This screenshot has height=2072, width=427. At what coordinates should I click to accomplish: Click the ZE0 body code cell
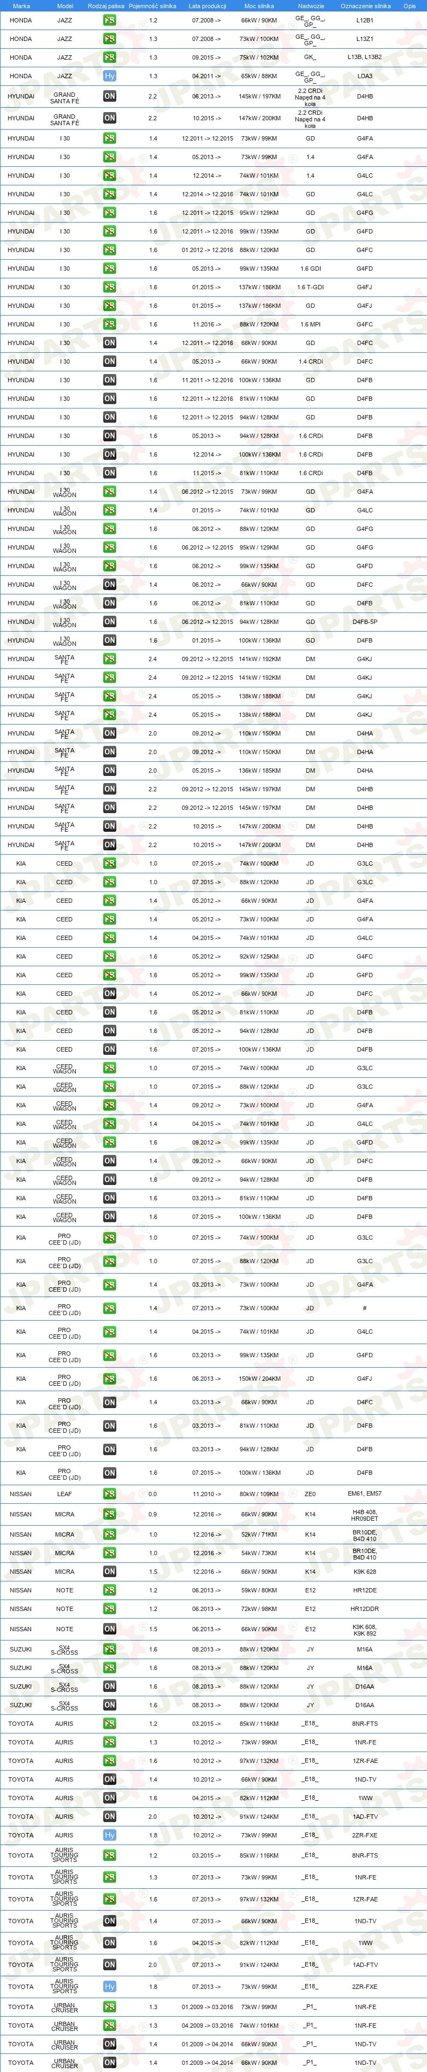click(x=310, y=1493)
